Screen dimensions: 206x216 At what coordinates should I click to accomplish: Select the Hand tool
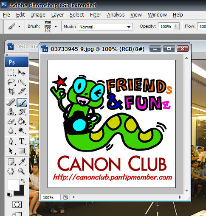(x=11, y=171)
